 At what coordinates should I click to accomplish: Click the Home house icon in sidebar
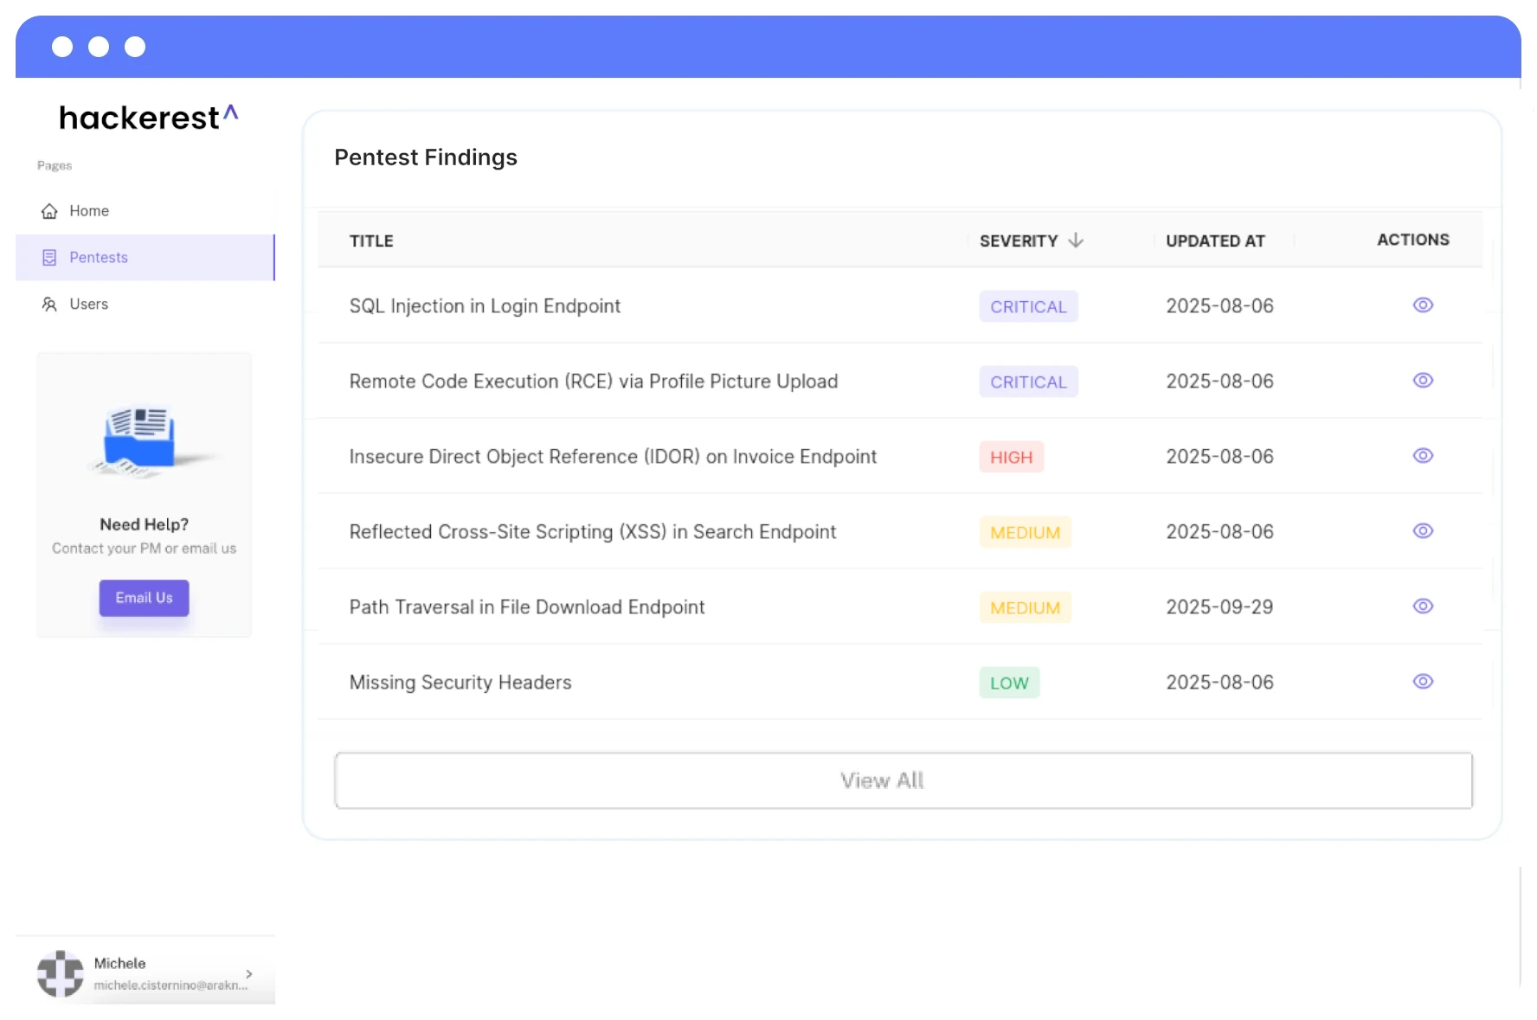click(49, 211)
